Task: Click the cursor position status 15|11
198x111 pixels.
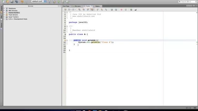Action: click(x=188, y=108)
